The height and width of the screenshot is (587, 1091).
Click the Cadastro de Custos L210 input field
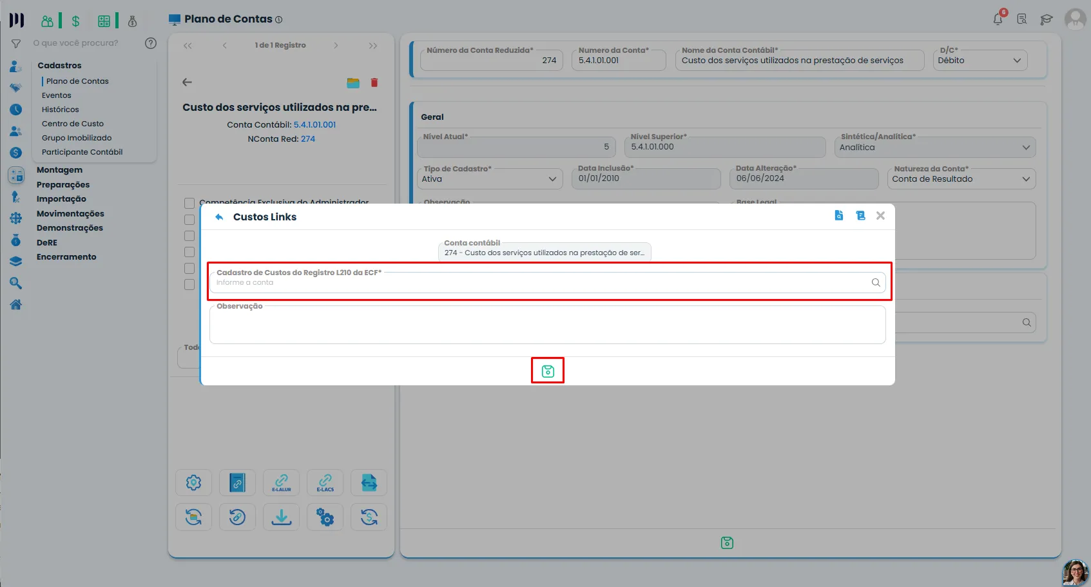coord(548,282)
